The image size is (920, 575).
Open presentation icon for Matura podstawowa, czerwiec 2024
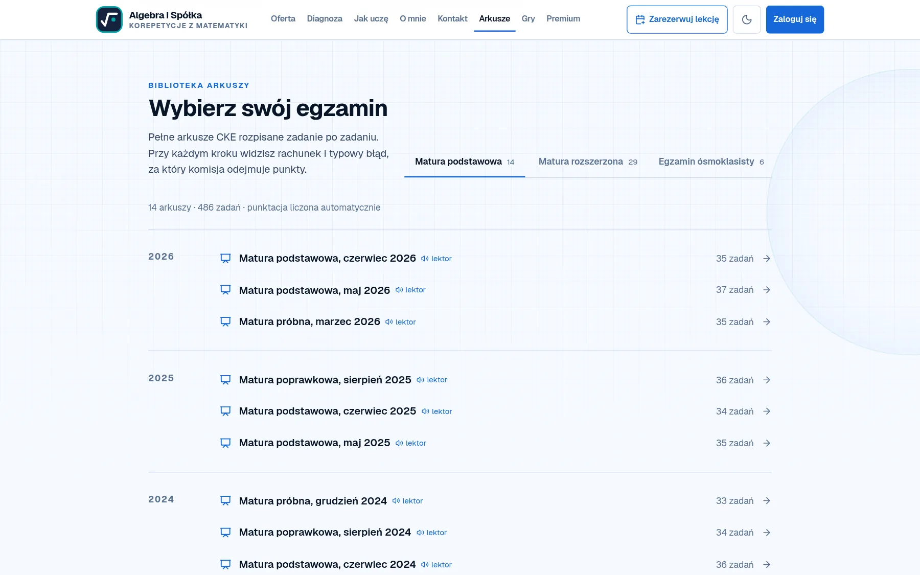pyautogui.click(x=225, y=565)
